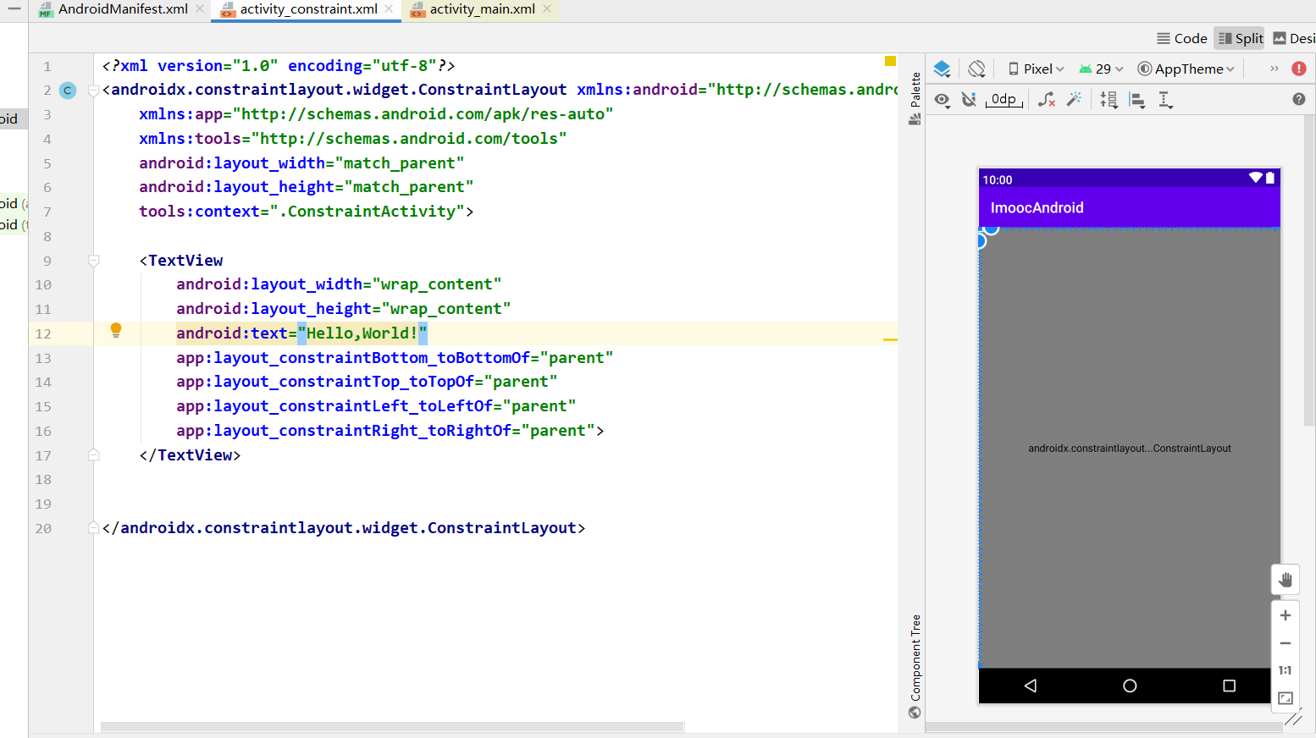This screenshot has width=1316, height=738.
Task: Place cursor on android:text="Hello,World!" line
Action: tap(302, 333)
